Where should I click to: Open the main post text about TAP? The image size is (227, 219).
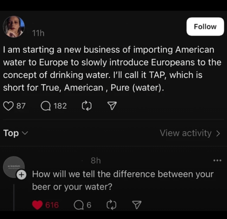[x=108, y=68]
